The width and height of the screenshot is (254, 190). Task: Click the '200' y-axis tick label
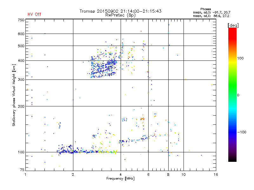[21, 106]
